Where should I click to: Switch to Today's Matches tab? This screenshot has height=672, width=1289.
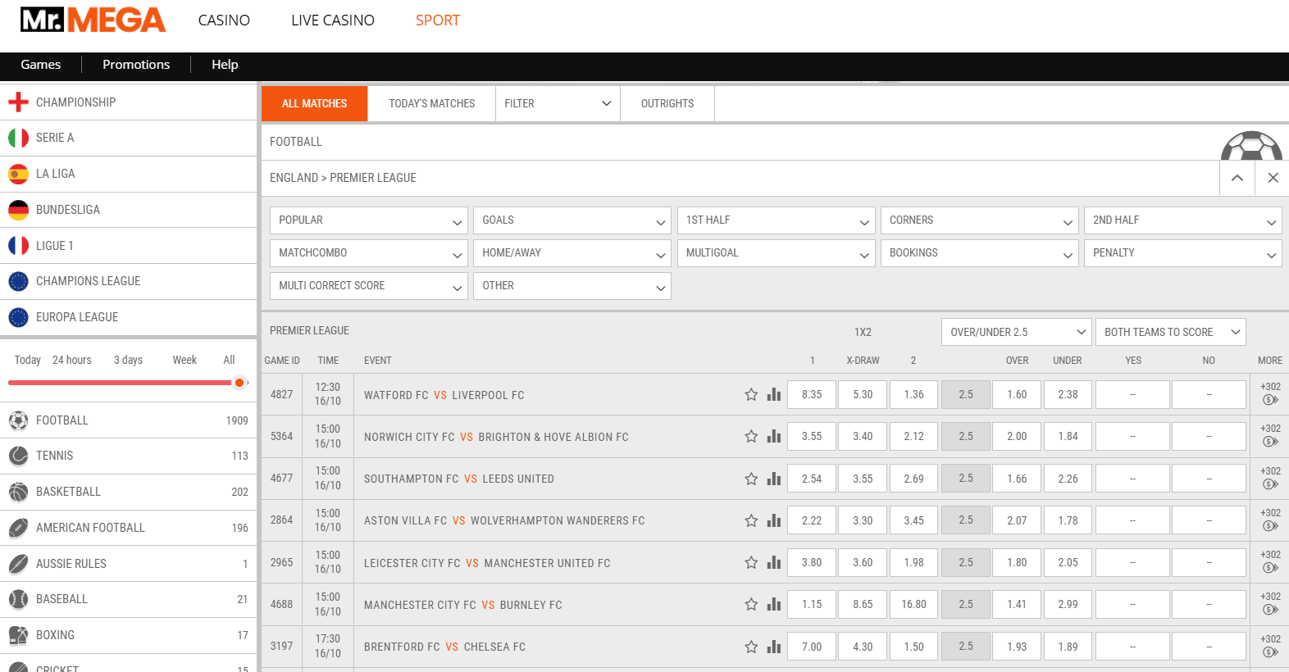tap(431, 103)
